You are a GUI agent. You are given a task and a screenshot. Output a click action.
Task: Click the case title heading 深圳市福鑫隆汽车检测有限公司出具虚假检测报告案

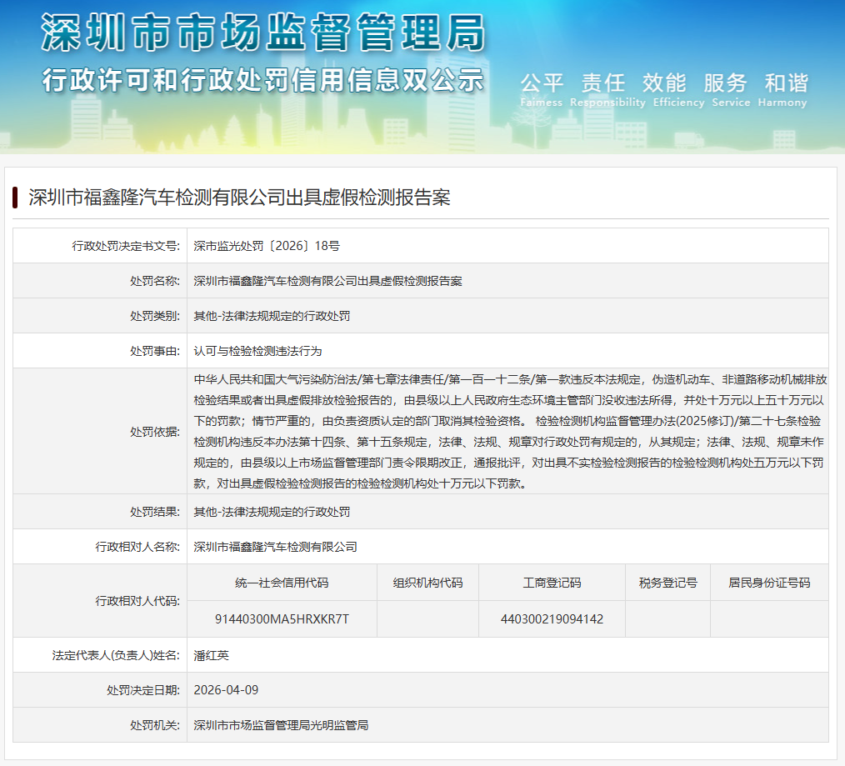[x=239, y=198]
